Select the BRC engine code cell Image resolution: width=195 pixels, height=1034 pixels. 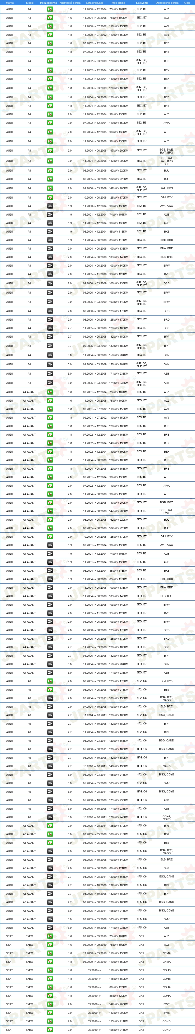(167, 283)
